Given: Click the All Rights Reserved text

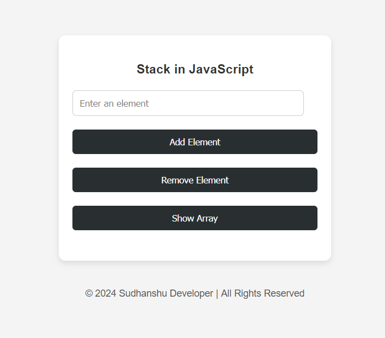Looking at the screenshot, I should pos(262,293).
